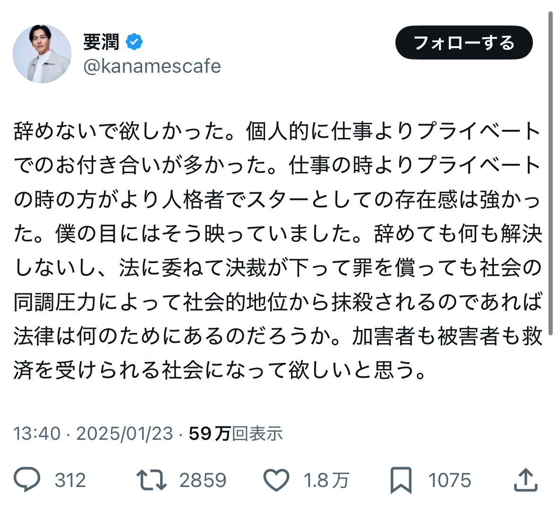
Task: Bookmark the tweet using the ribbon icon
Action: tap(401, 480)
